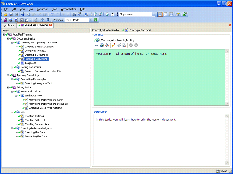
Task: Collapse the Applying Formatting node
Action: (8, 75)
